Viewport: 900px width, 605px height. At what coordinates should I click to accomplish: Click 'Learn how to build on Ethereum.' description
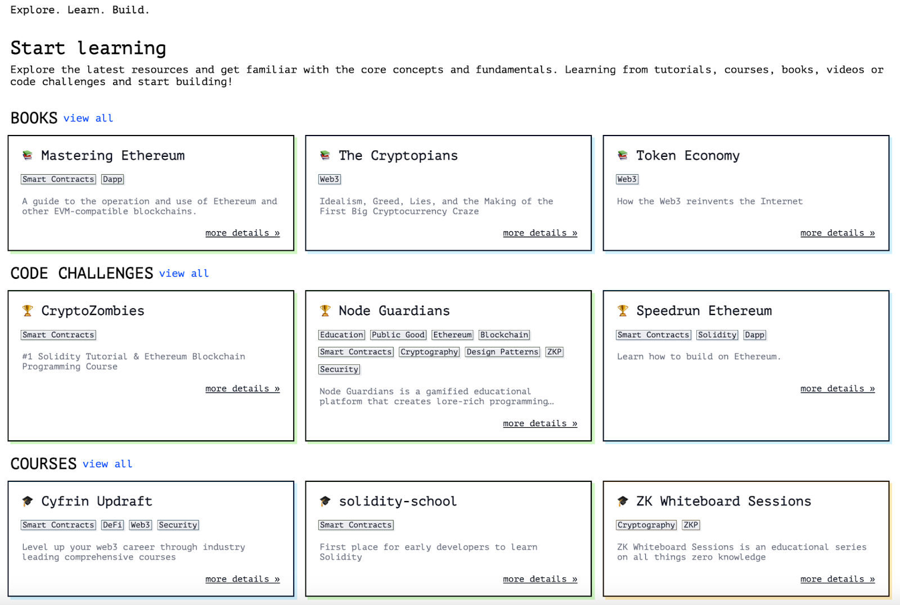[x=699, y=356]
